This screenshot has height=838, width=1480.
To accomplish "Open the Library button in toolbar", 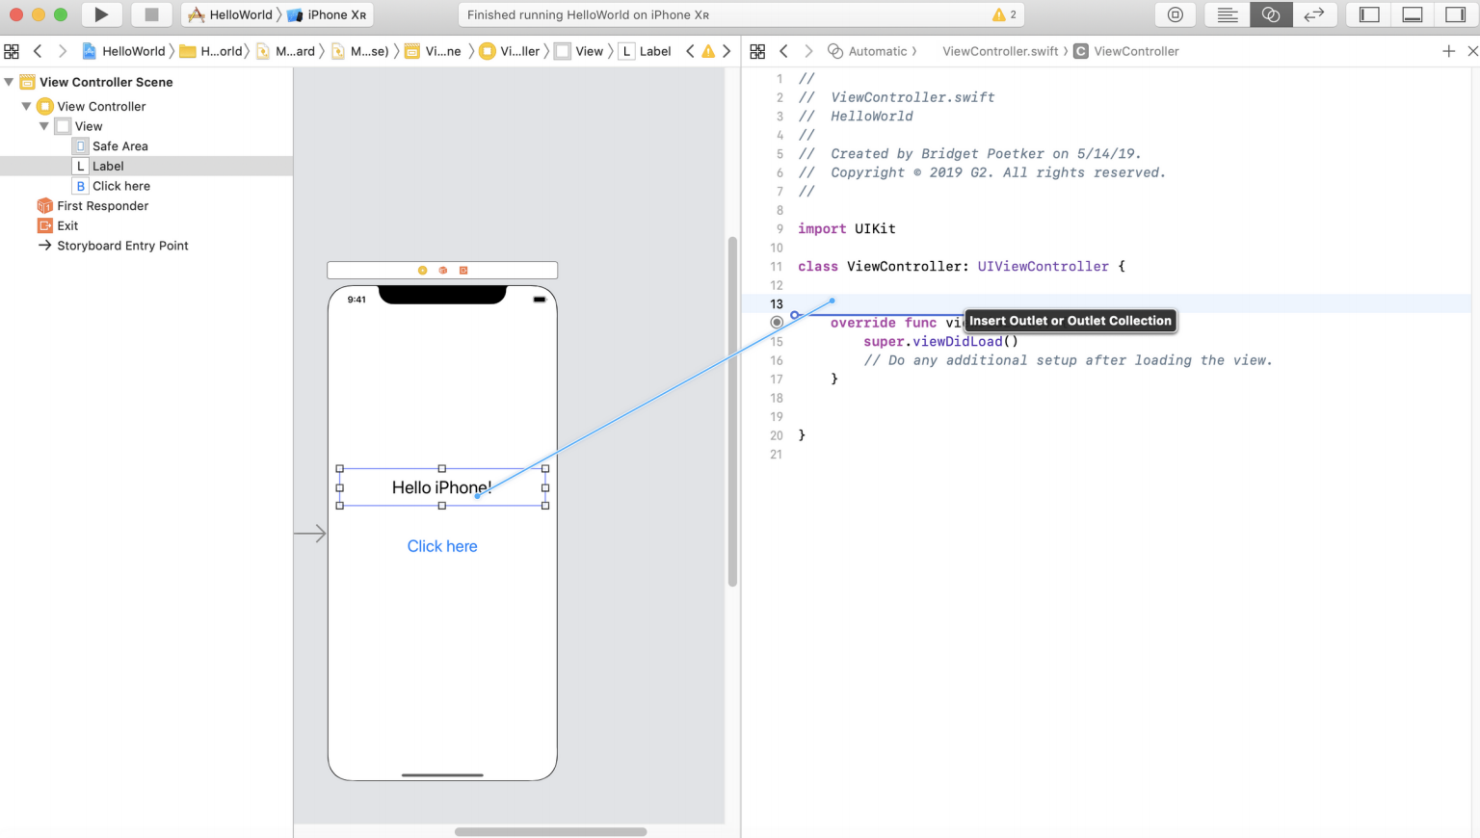I will [x=1175, y=14].
